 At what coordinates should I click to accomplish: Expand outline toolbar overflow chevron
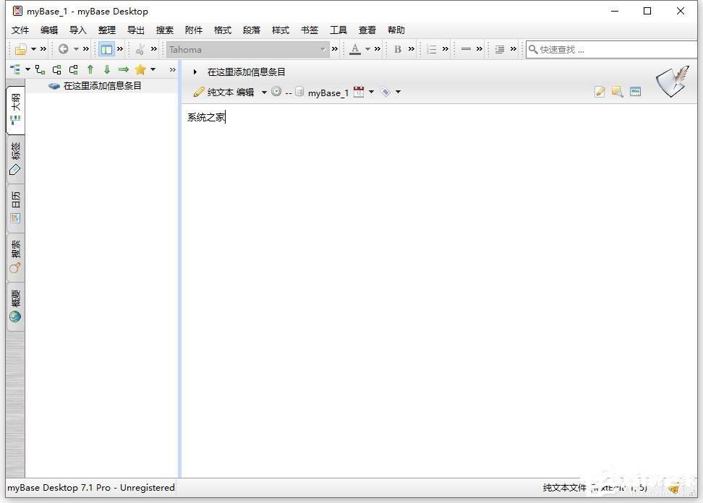point(173,69)
